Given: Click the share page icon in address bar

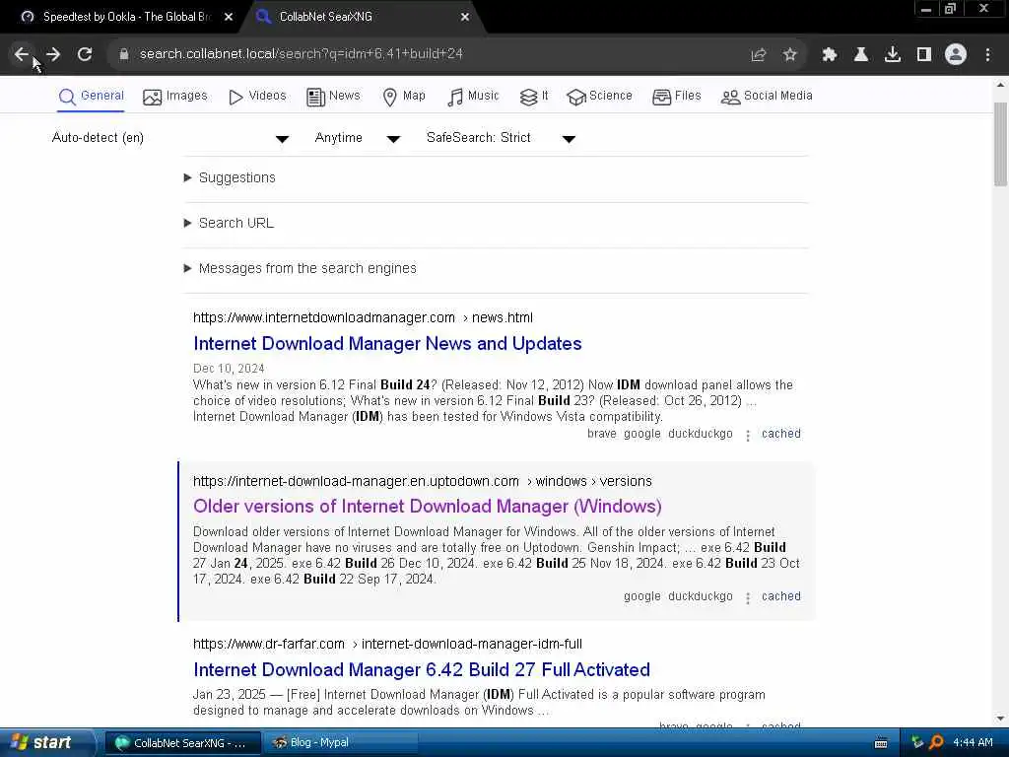Looking at the screenshot, I should (x=759, y=55).
